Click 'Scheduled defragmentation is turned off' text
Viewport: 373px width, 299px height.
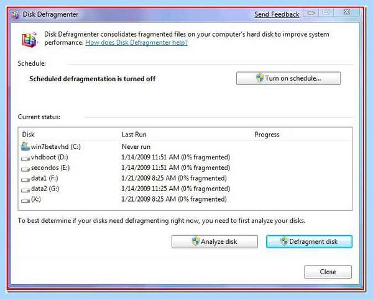[x=92, y=79]
